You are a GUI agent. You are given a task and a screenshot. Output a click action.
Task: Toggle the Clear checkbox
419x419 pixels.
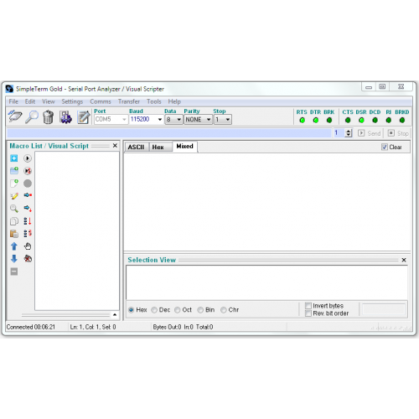coord(385,147)
